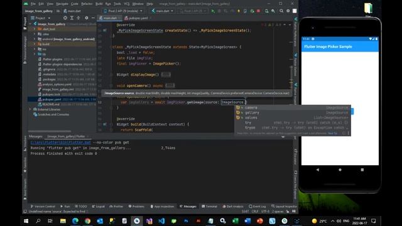Open Project panel options gear
This screenshot has height=226, width=402.
87,18
